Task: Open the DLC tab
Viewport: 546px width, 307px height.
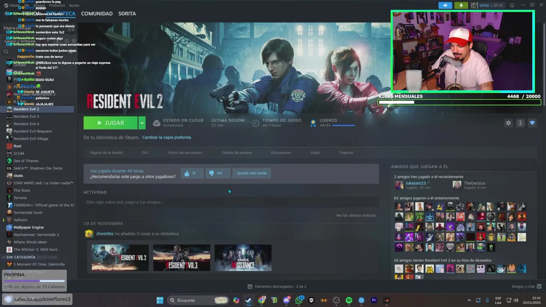Action: click(x=145, y=153)
